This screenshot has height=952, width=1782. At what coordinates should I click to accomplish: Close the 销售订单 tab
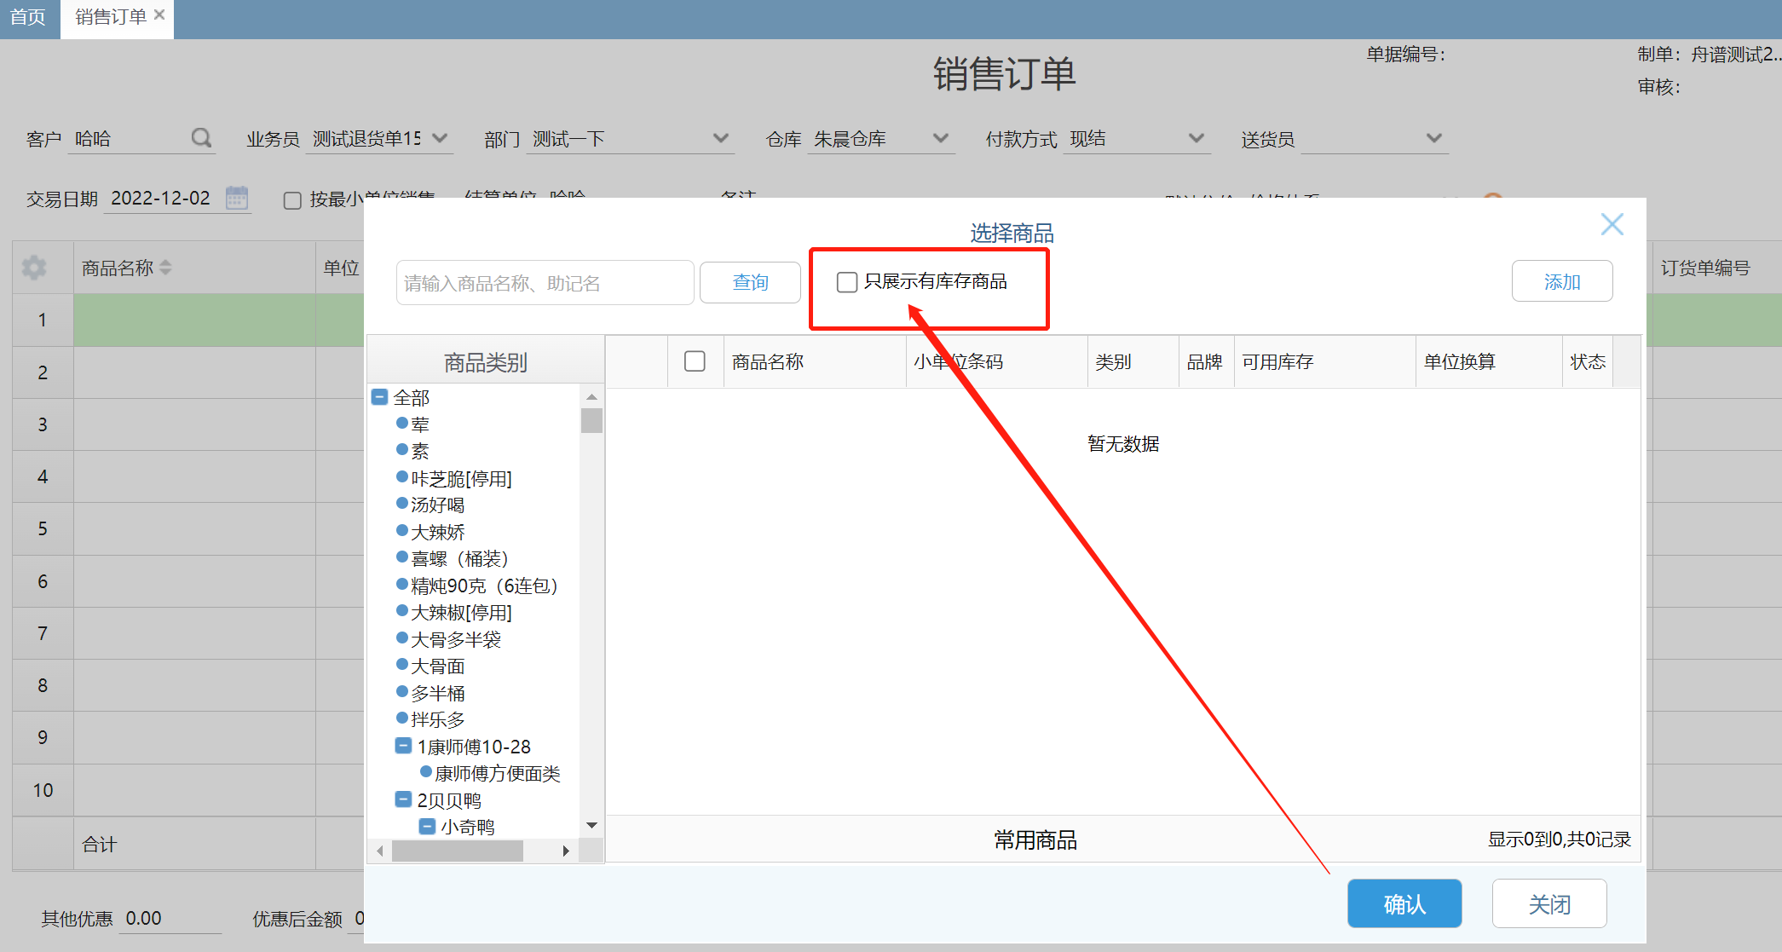pos(159,14)
